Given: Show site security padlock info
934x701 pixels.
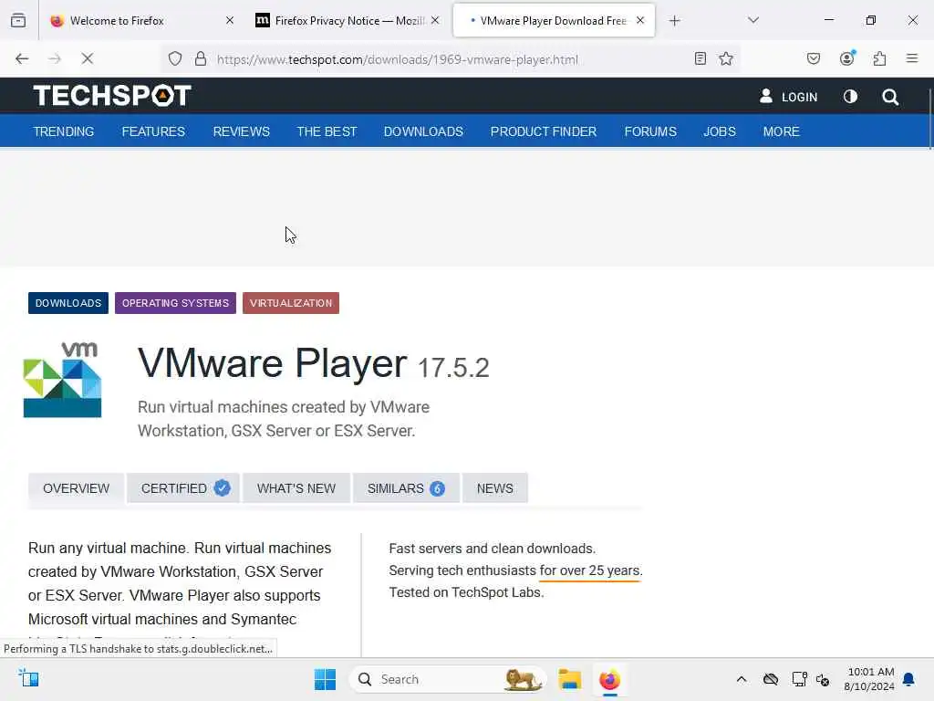Looking at the screenshot, I should [201, 58].
